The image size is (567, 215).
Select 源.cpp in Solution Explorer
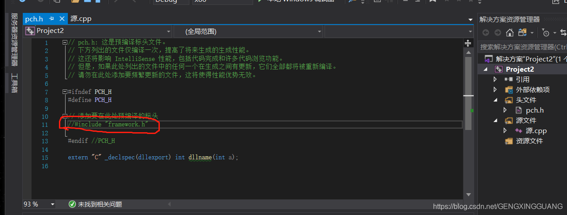coord(536,130)
